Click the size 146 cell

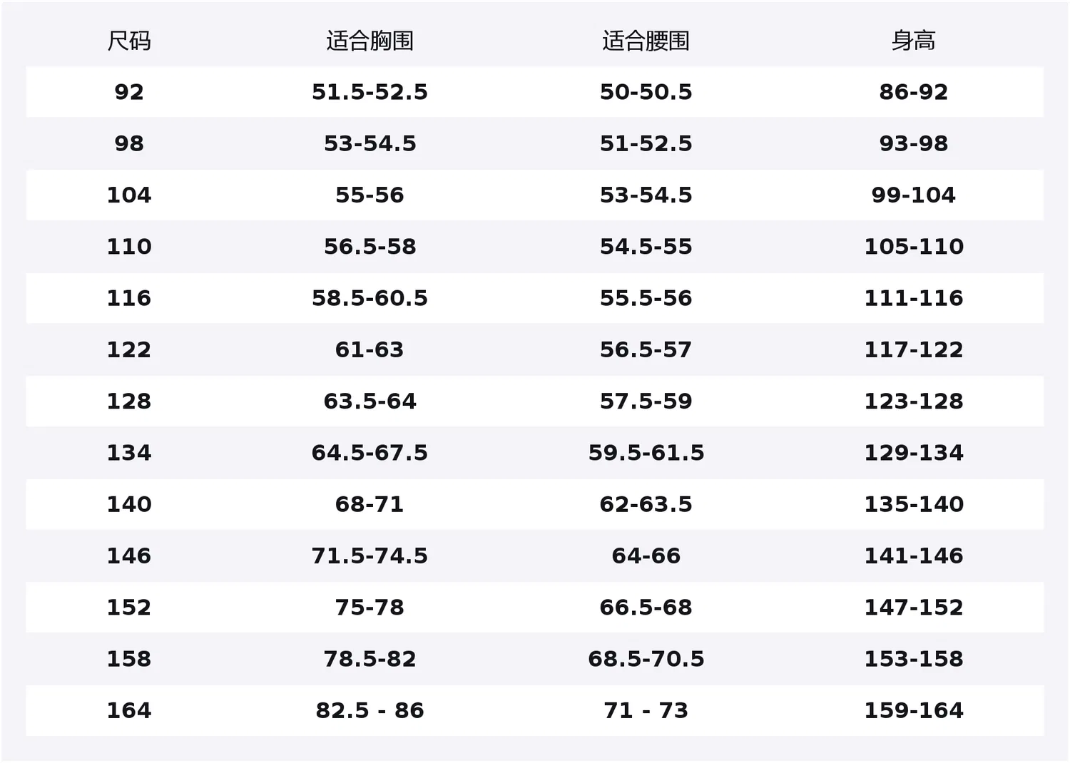coord(129,555)
